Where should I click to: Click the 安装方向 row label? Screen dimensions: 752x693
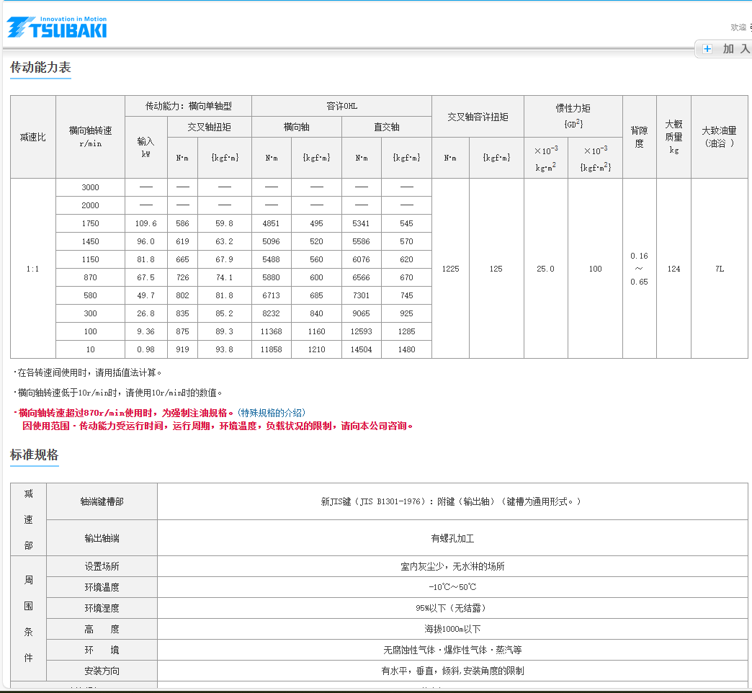(x=100, y=670)
